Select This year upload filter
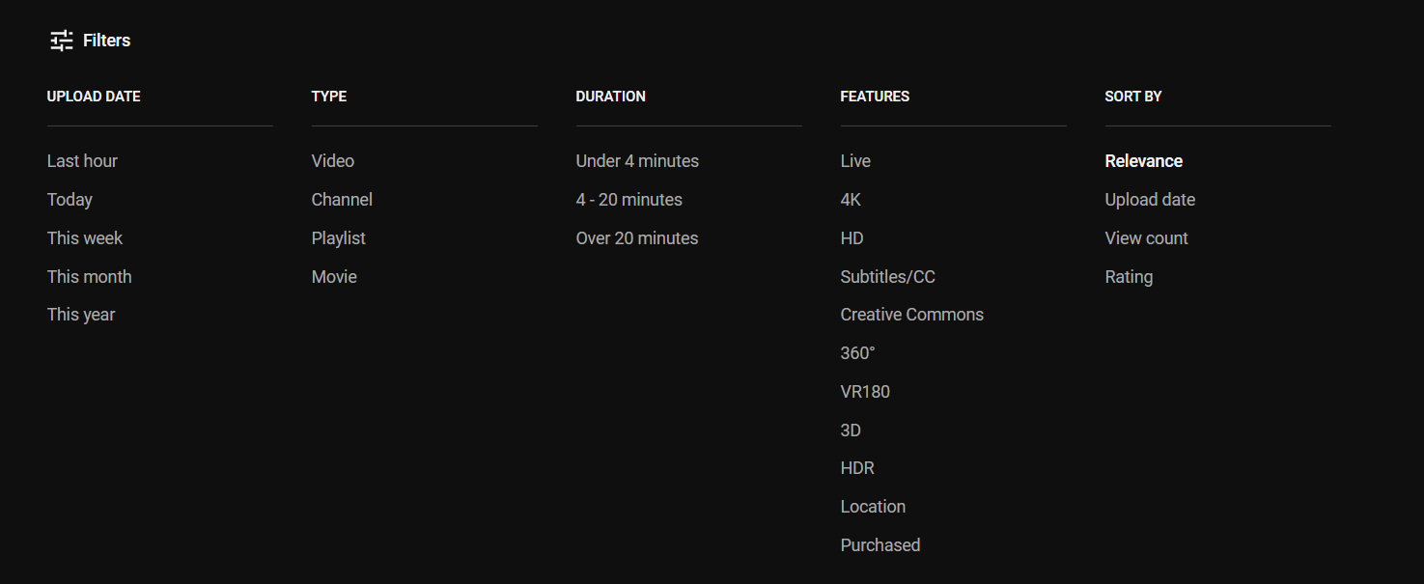 click(x=81, y=315)
